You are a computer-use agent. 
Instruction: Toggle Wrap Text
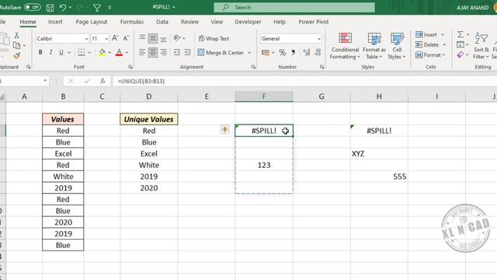(x=214, y=38)
